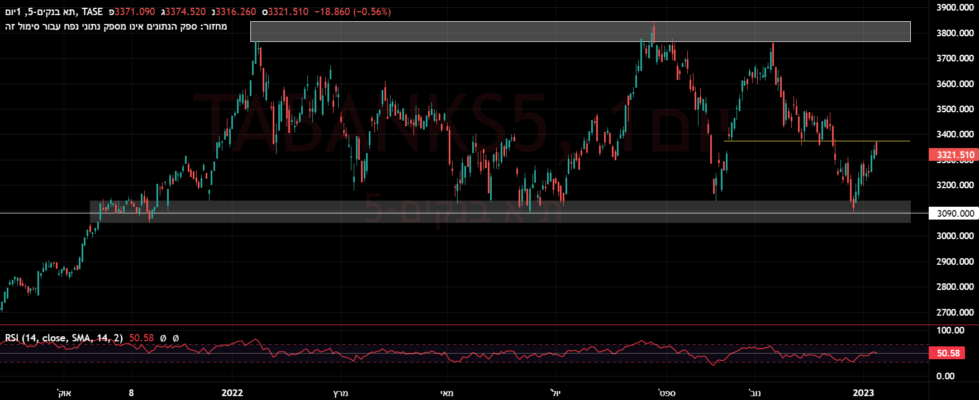Click the 3200.000 price axis label
979x400 pixels.
955,185
